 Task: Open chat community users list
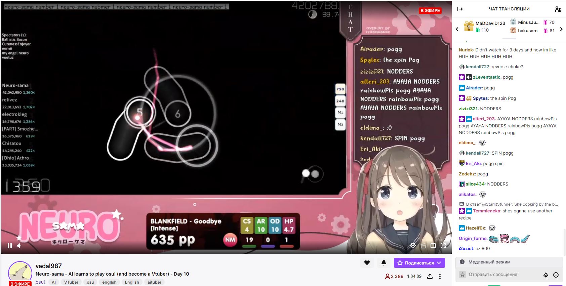click(558, 9)
